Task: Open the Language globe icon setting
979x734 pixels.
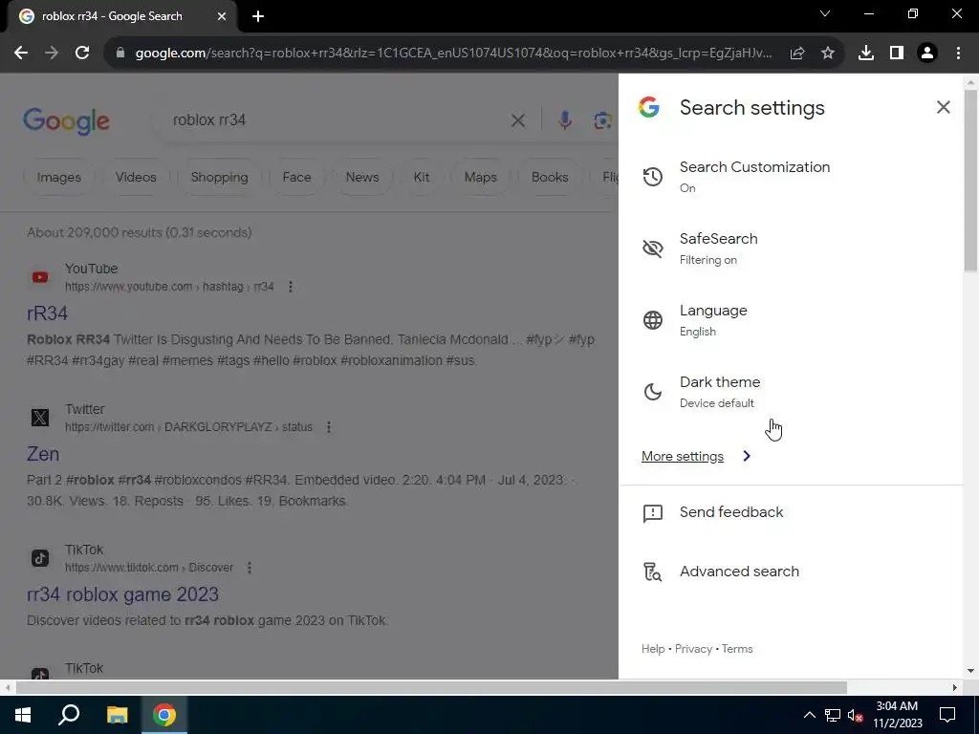Action: (652, 320)
